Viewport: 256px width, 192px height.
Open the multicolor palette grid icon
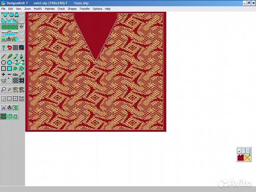click(21, 48)
